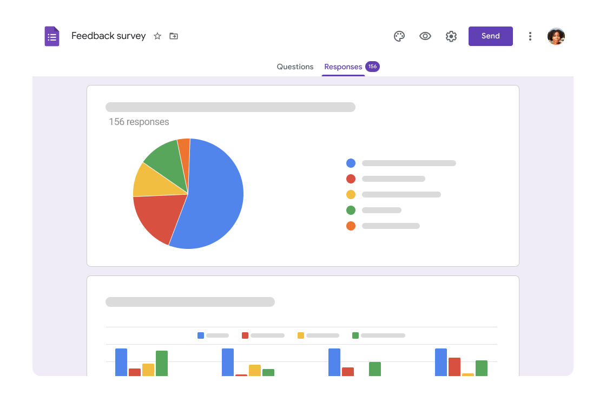The image size is (606, 395).
Task: Click the yellow legend entry on the bar chart
Action: pos(300,335)
